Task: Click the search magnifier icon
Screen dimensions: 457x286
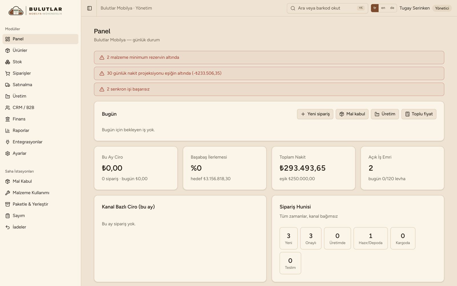Action: 293,8
